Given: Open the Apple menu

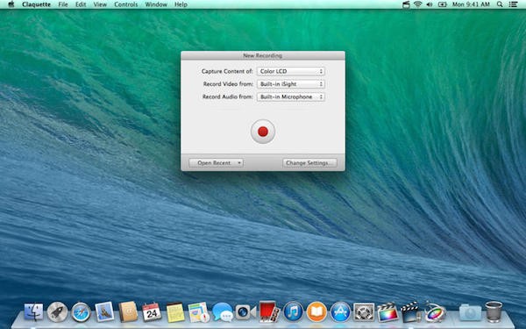Looking at the screenshot, I should coord(11,4).
